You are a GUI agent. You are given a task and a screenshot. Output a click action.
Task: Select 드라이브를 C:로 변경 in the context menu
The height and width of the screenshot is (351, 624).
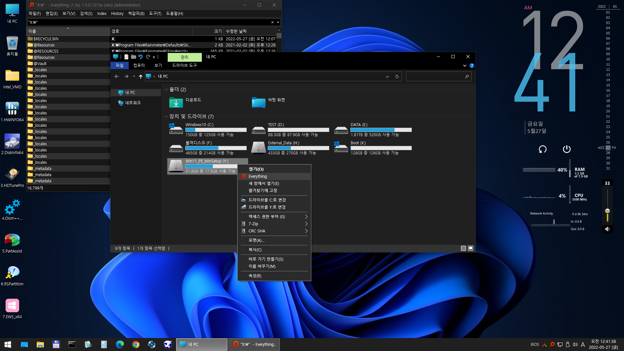tap(274, 200)
